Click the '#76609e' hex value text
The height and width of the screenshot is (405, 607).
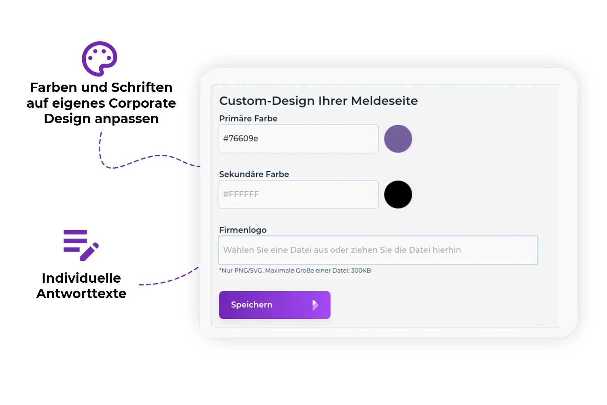tap(240, 139)
